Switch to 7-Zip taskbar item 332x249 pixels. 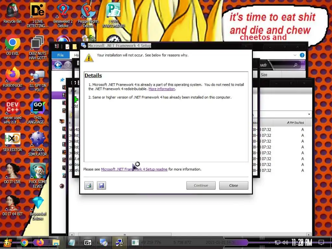point(88,243)
